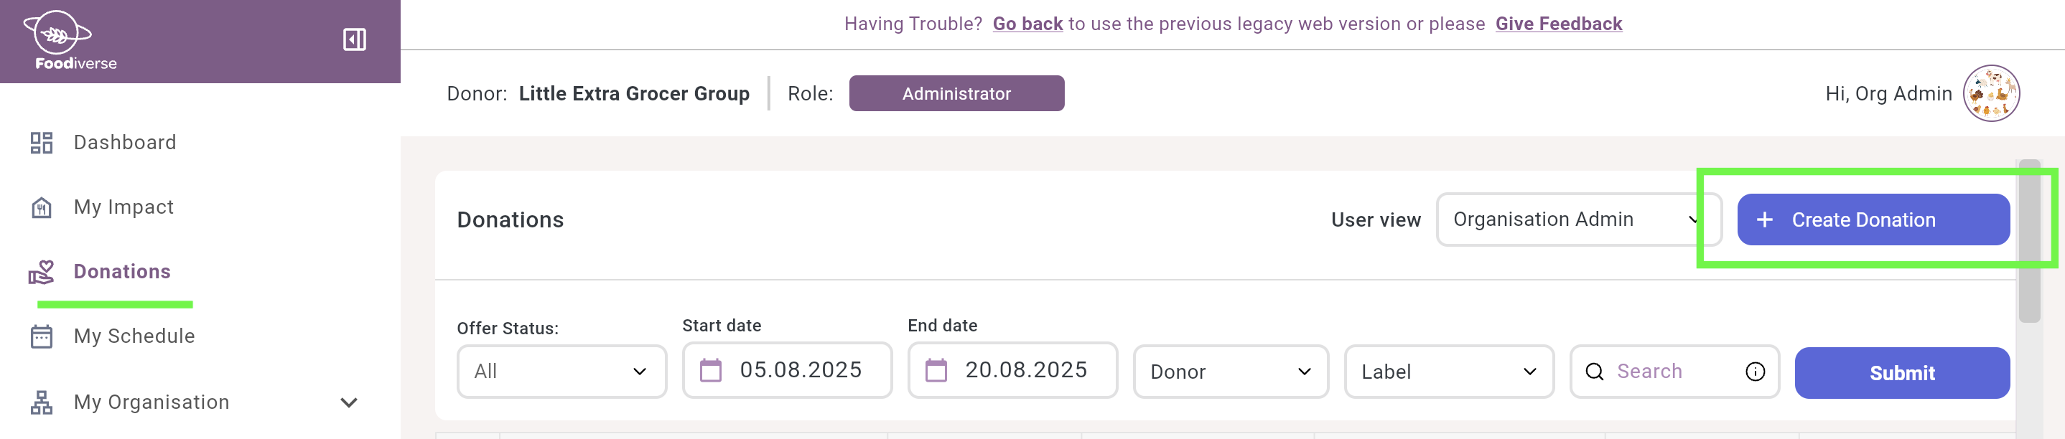Click the info icon beside the Search box
The image size is (2065, 439).
click(x=1754, y=372)
